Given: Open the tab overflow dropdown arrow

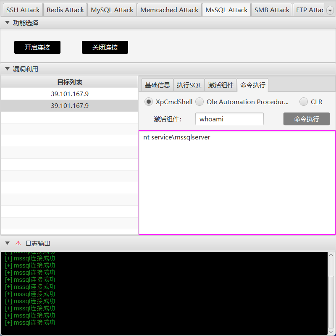Looking at the screenshot, I should (330, 10).
